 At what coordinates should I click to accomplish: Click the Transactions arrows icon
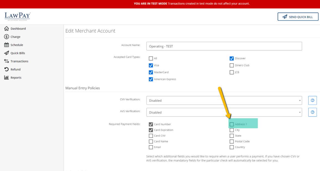click(x=7, y=61)
